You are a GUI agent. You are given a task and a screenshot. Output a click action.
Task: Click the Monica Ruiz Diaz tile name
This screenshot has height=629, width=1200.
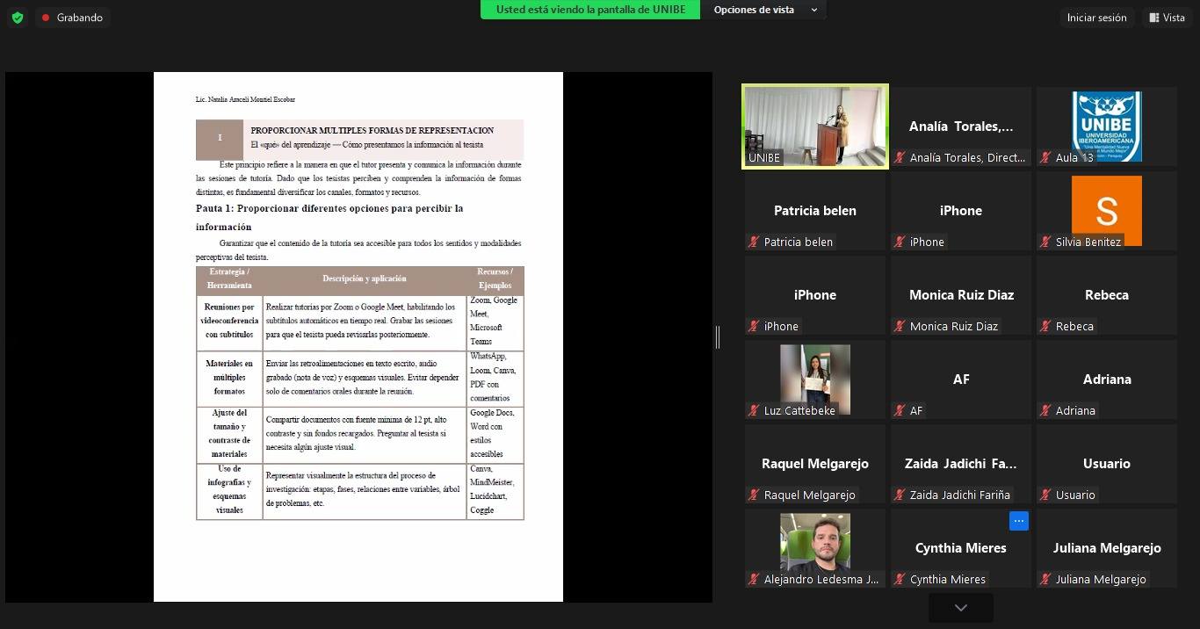click(x=961, y=295)
